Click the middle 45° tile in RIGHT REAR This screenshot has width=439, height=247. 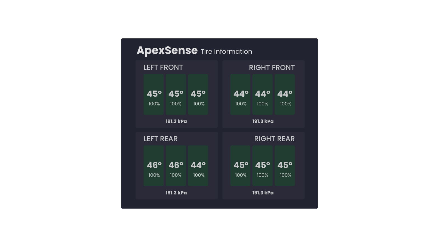tap(262, 165)
